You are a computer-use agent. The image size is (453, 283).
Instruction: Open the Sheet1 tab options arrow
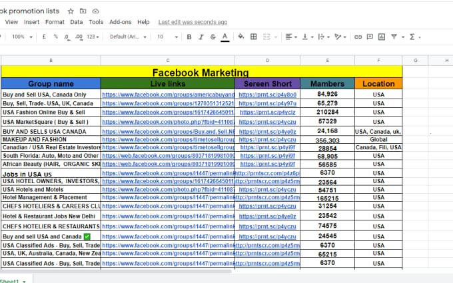pyautogui.click(x=24, y=281)
